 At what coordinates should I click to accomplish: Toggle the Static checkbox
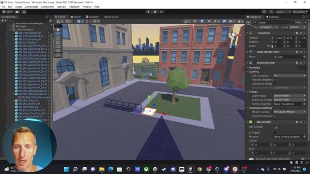293,23
